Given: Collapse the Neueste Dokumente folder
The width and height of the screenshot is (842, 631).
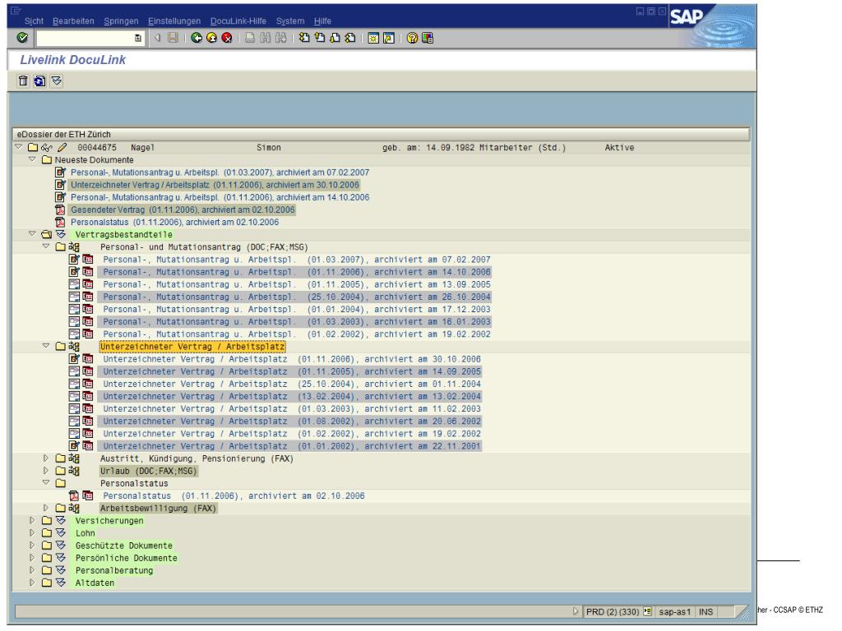Looking at the screenshot, I should pyautogui.click(x=32, y=159).
